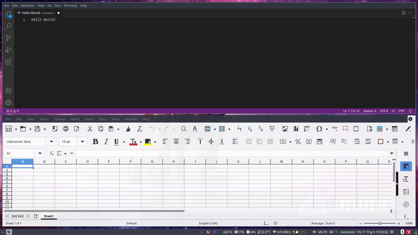
Task: Open the Extensions panel in VS Code
Action: 8,62
